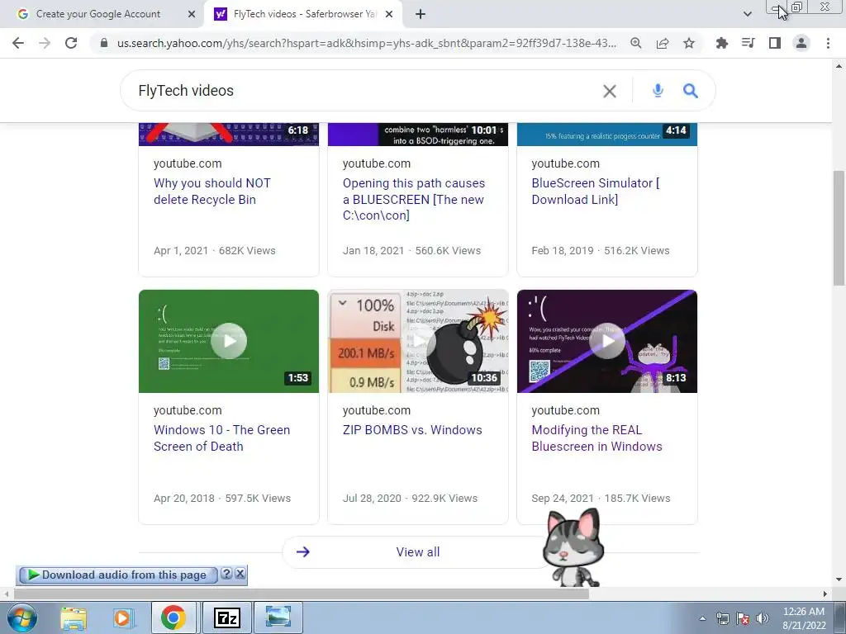Open the Extensions puzzle icon

point(721,43)
